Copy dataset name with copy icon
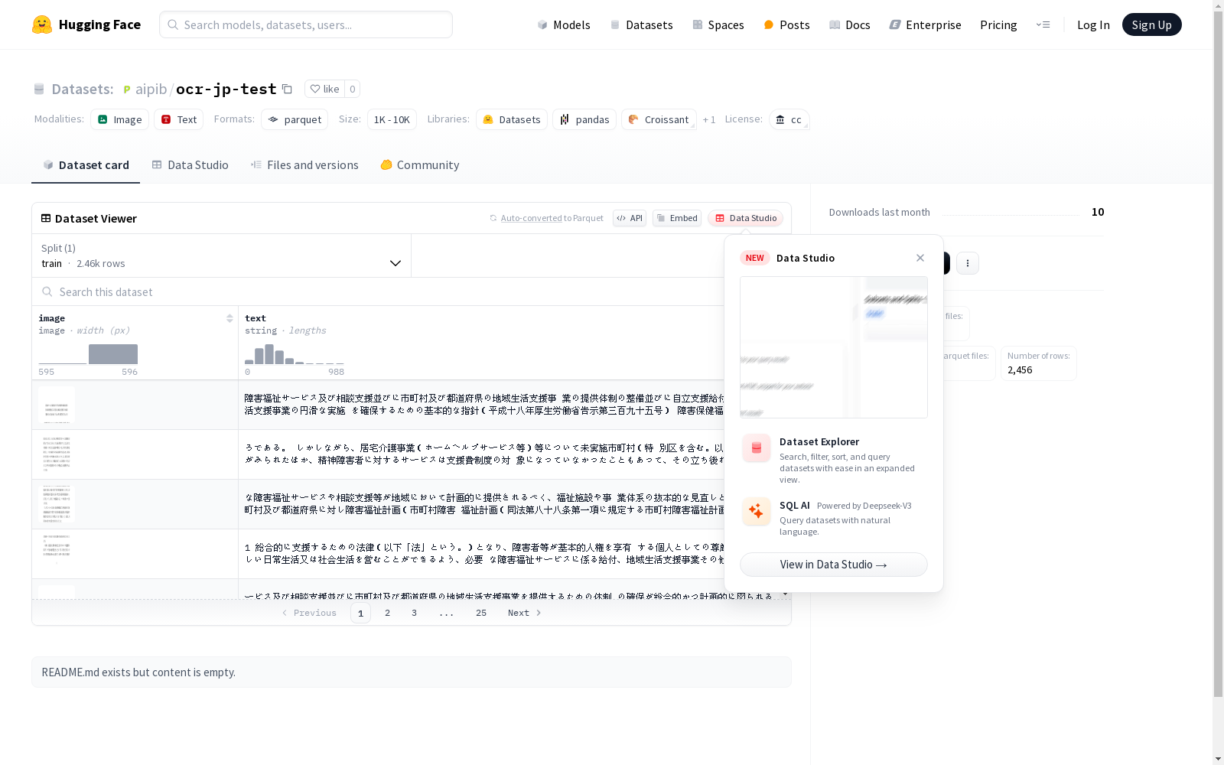This screenshot has height=765, width=1224. [287, 89]
